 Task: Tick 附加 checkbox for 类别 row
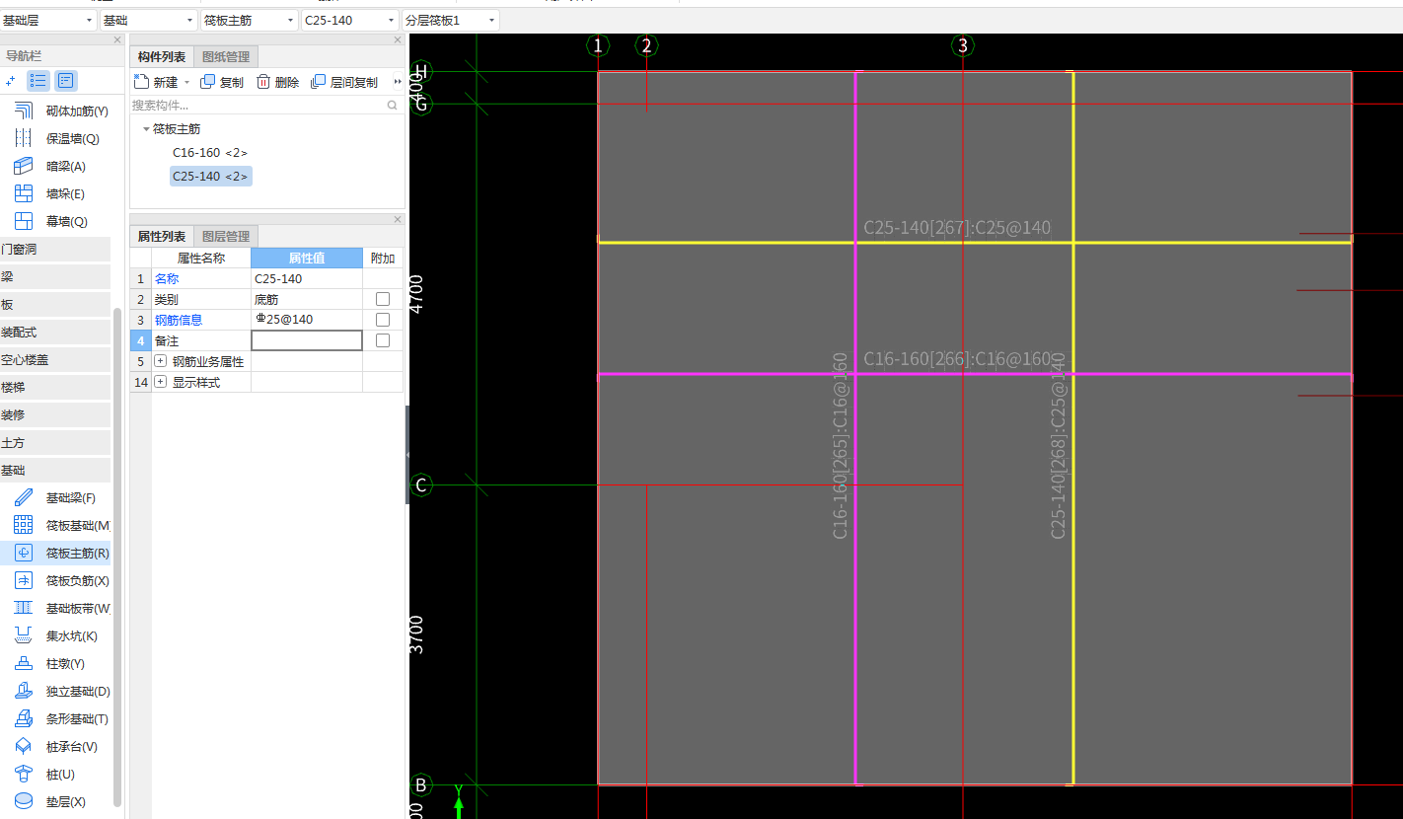tap(383, 299)
